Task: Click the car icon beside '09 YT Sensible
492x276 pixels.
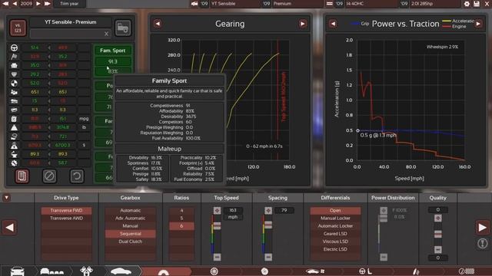Action: coord(194,4)
